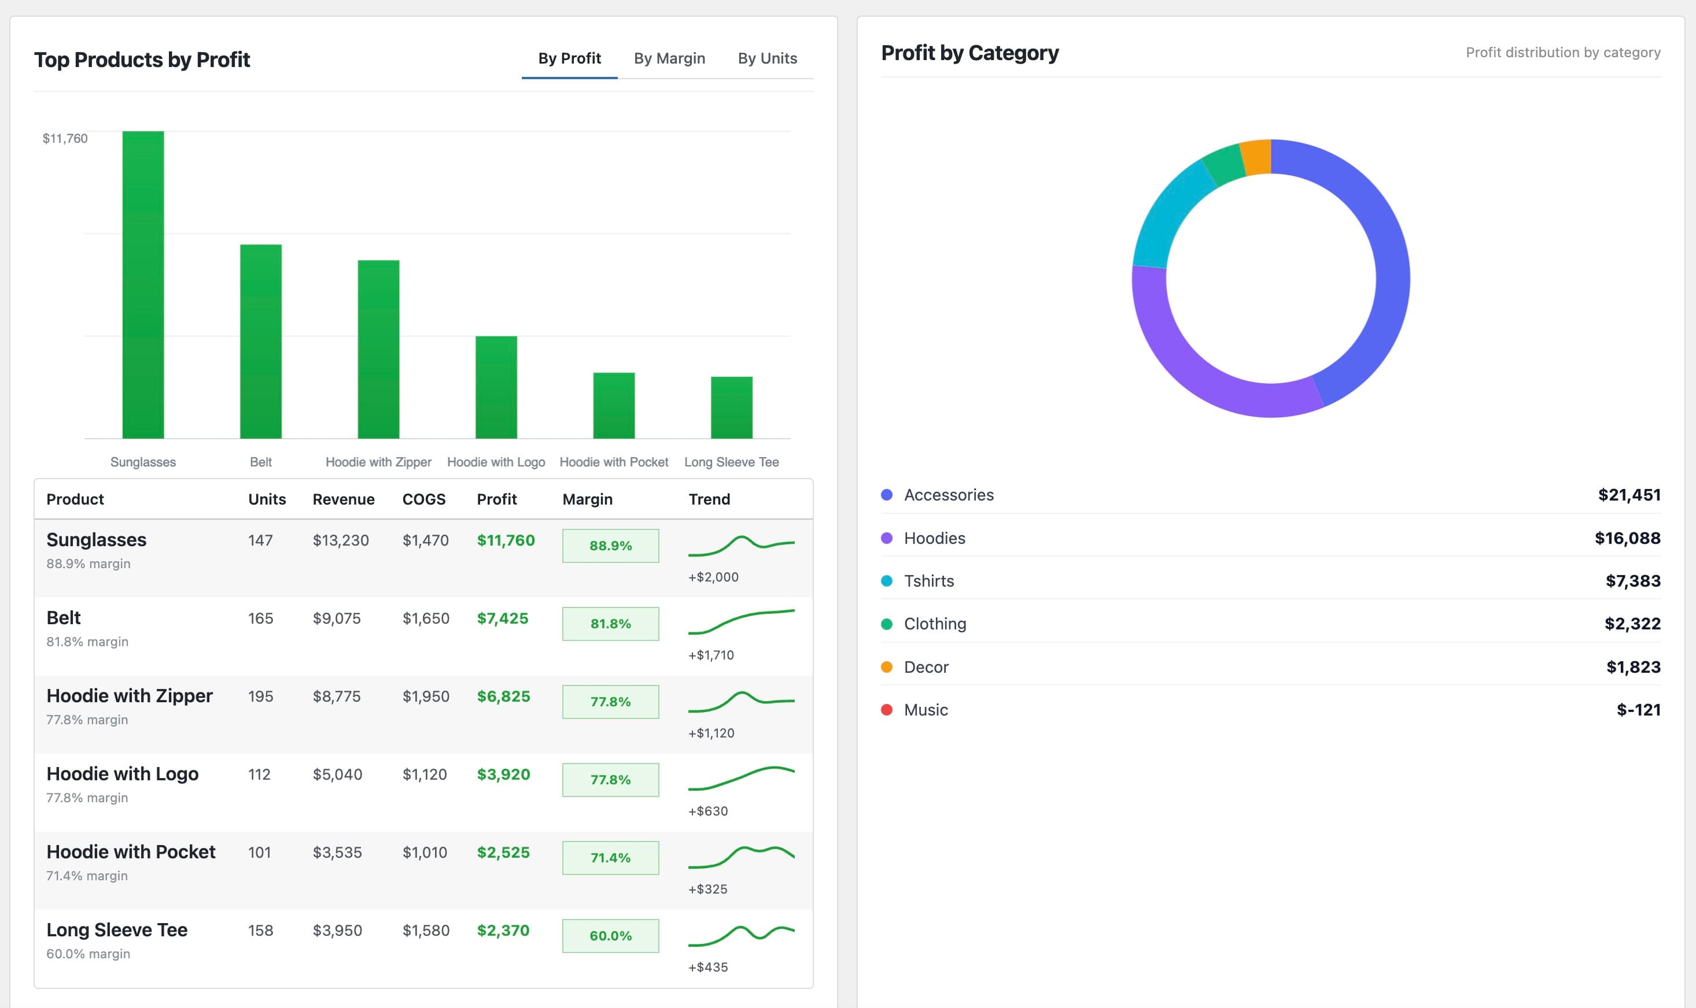This screenshot has height=1008, width=1696.
Task: Click the Belt trend sparkline
Action: (x=741, y=621)
